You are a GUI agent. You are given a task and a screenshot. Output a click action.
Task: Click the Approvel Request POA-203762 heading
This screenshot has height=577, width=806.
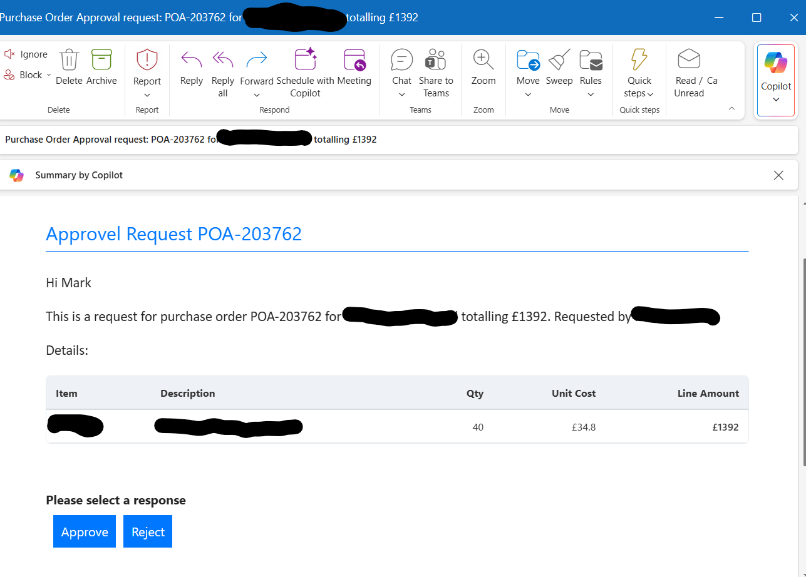coord(174,234)
